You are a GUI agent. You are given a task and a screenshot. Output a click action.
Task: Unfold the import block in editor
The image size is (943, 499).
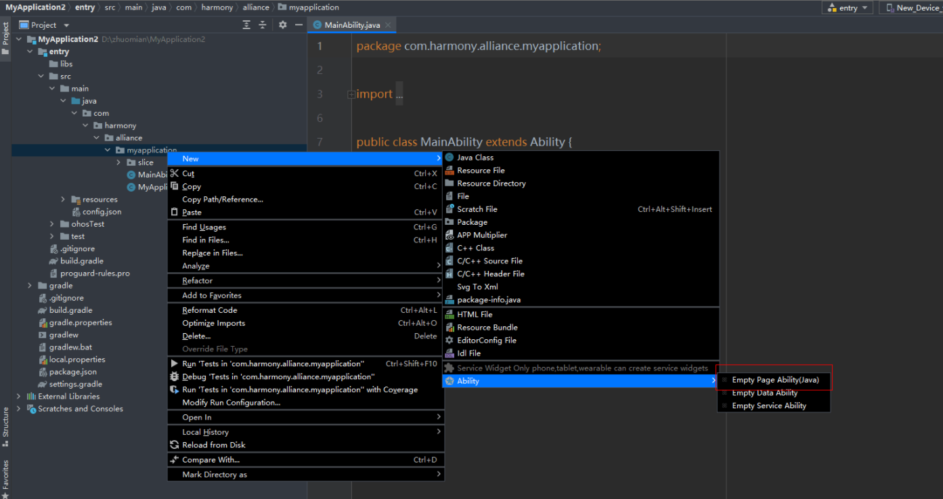[x=351, y=95]
